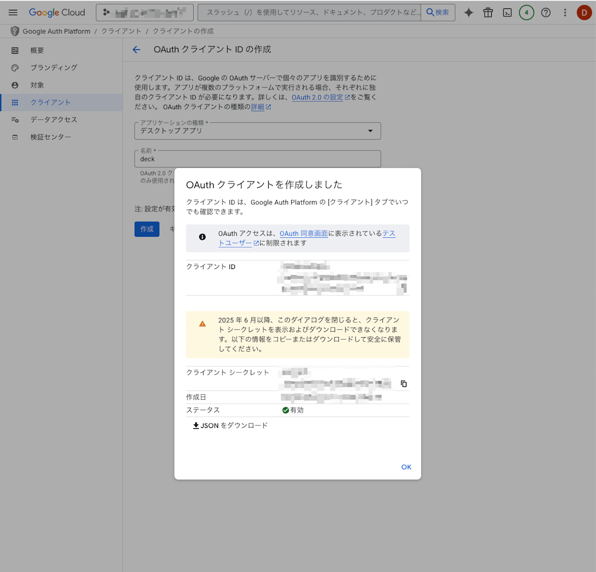
Task: Click the データアクセス settings list icon
Action: pyautogui.click(x=15, y=120)
